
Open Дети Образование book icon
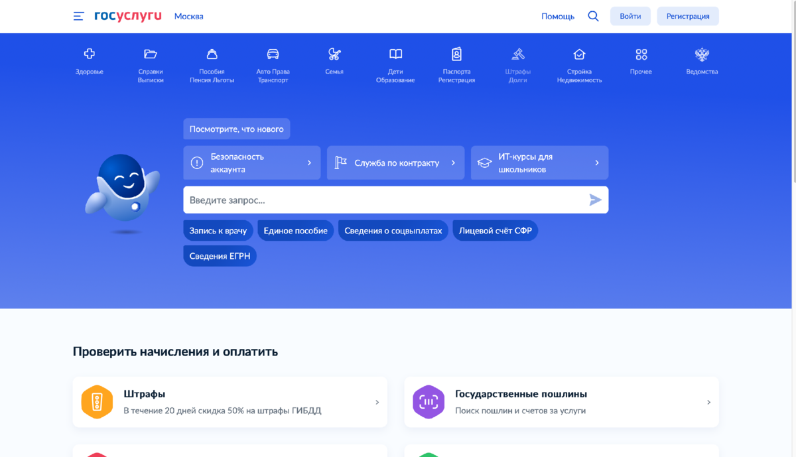(x=395, y=54)
